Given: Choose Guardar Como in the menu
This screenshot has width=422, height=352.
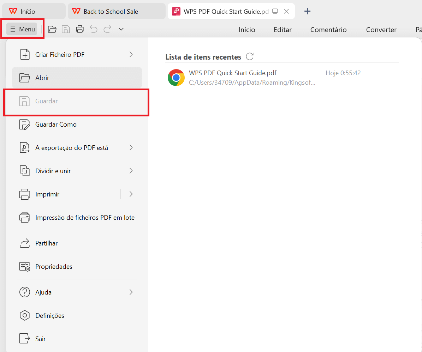Looking at the screenshot, I should coord(77,125).
